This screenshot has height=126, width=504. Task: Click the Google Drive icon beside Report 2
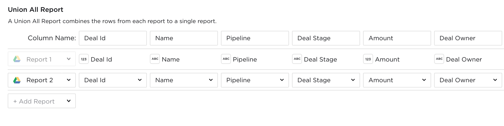tap(17, 80)
